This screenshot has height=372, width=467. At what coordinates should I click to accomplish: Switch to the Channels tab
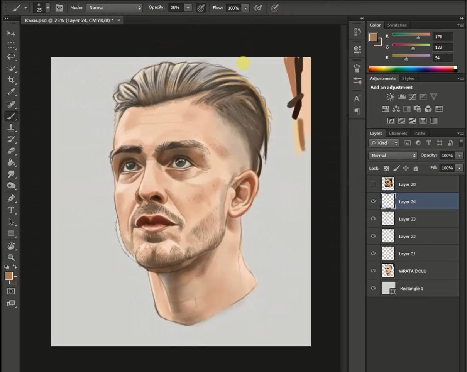[x=398, y=133]
